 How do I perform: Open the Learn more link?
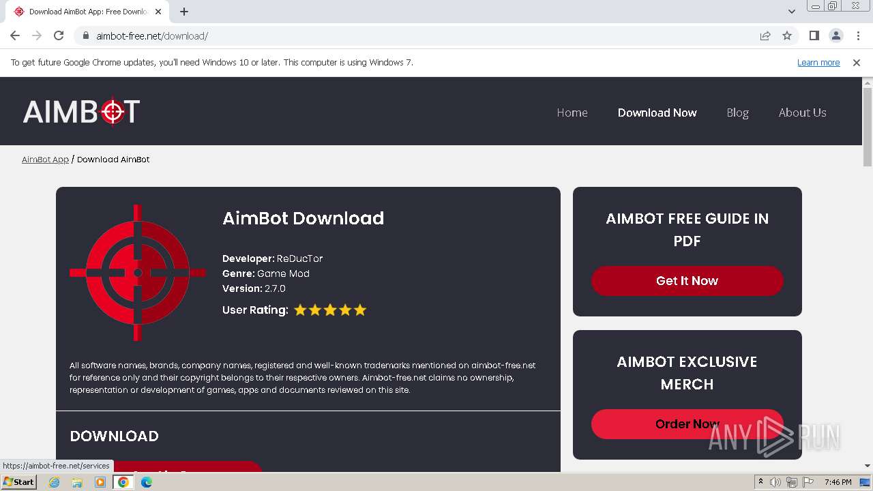(818, 62)
